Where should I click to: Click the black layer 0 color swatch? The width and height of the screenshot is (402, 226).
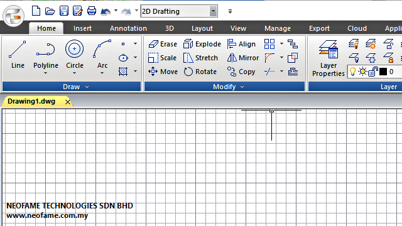[383, 72]
